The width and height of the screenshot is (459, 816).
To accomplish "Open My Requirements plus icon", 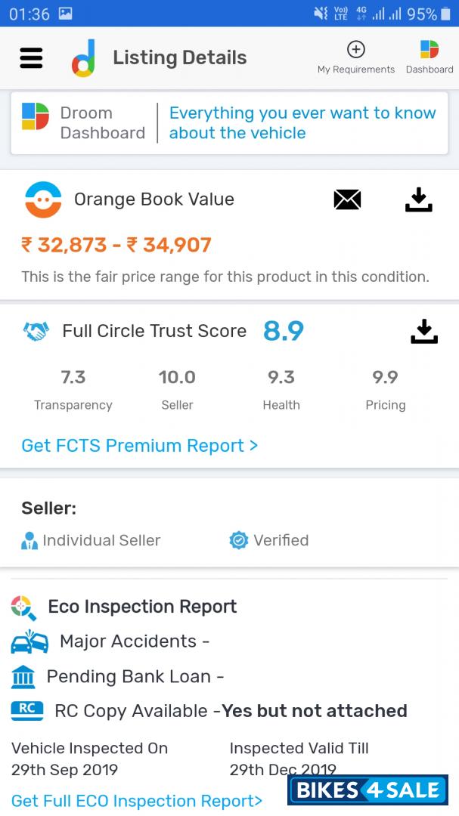I will (355, 50).
